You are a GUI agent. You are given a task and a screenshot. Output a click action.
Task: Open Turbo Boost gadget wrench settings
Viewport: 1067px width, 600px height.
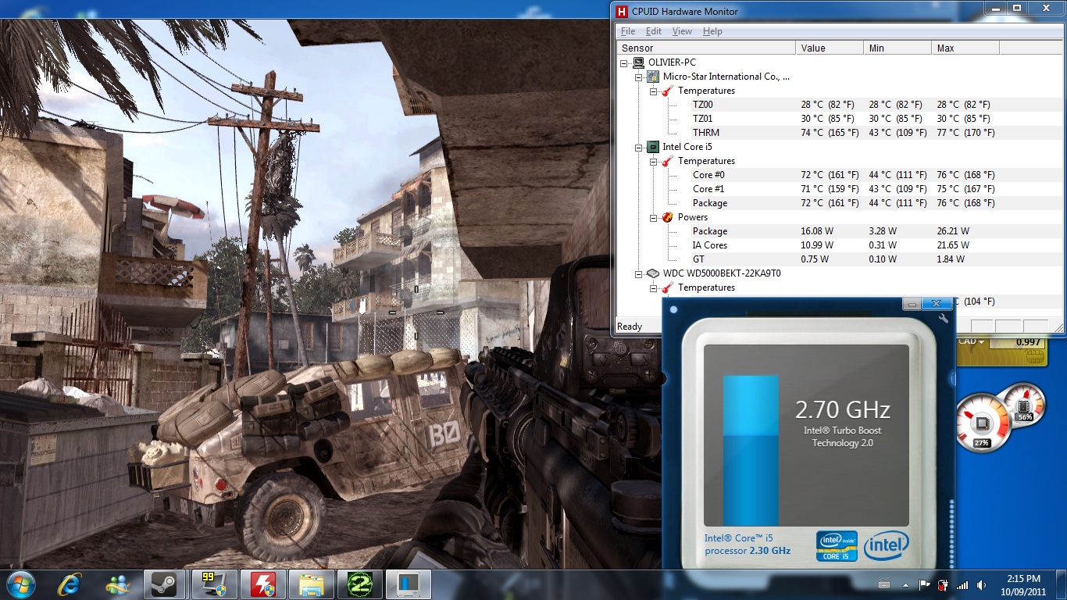tap(943, 318)
